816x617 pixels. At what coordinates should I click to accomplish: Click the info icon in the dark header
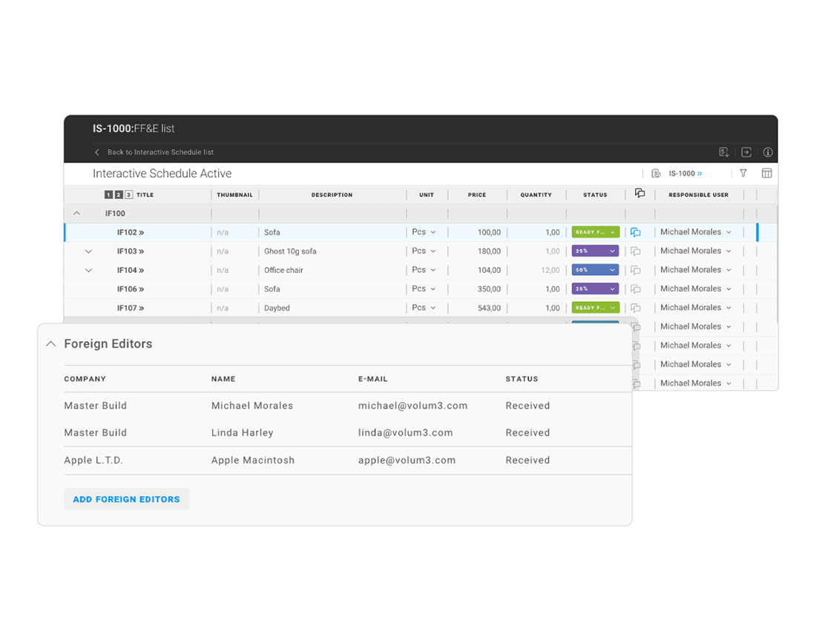pos(768,152)
